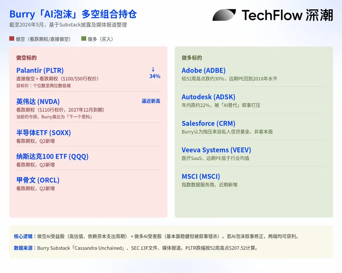Screen dimensions: 342x273
Task: Click the green long-position legend swatch
Action: [84, 39]
